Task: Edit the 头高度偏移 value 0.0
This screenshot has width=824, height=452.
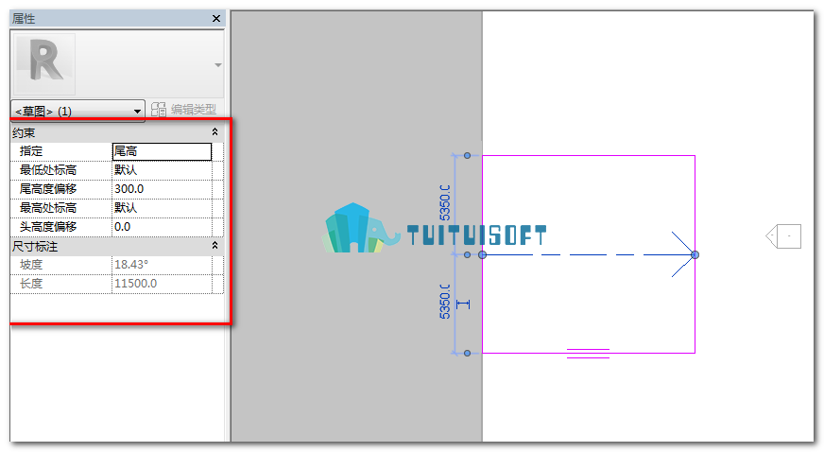Action: 162,227
